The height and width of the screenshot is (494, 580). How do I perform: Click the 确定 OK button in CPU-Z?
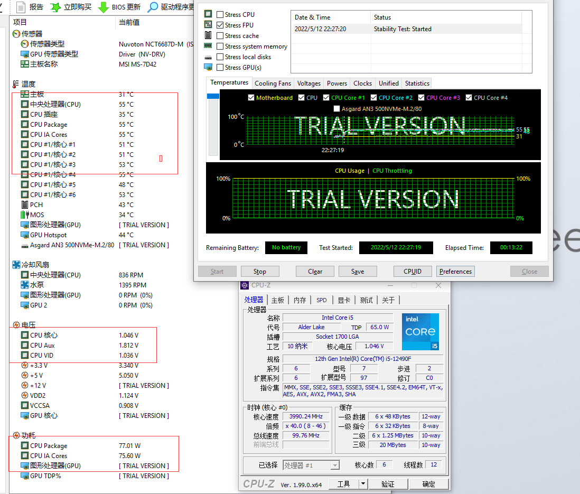(x=429, y=484)
